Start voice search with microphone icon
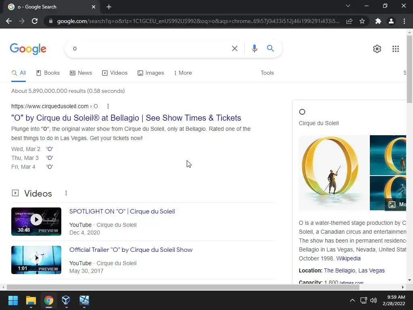Screen dimensions: 413x310 point(254,48)
